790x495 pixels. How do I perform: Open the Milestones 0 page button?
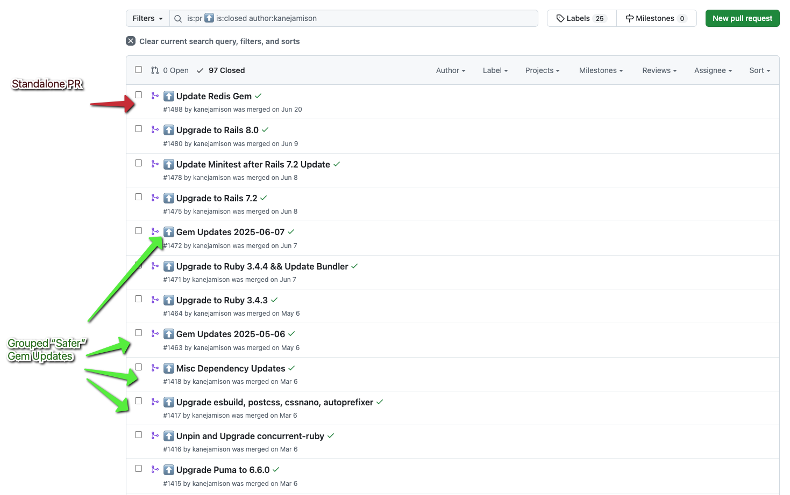[657, 18]
